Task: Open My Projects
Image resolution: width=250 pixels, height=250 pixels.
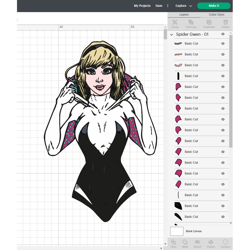Action: [x=142, y=5]
